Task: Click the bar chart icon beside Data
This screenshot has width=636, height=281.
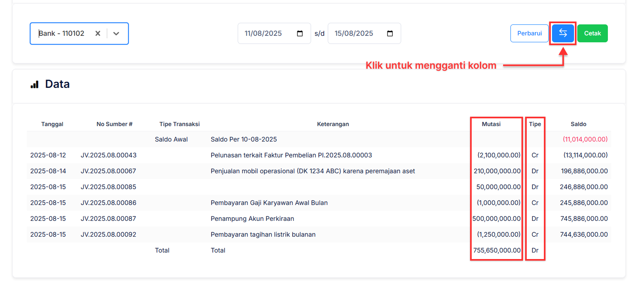Action: [35, 84]
